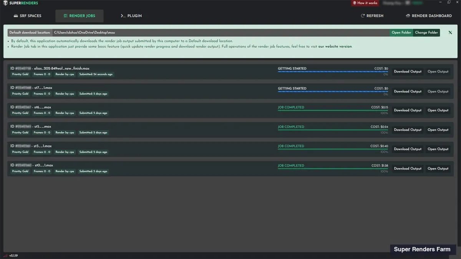Screen dimensions: 461x259
Task: Download Output for st0__1.max job
Action: pyautogui.click(x=408, y=168)
